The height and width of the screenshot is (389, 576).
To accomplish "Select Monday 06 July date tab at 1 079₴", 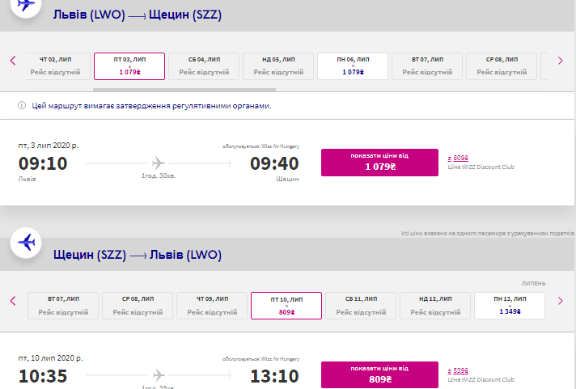I will point(353,66).
